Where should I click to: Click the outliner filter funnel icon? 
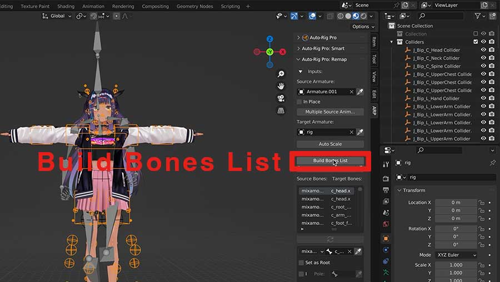[478, 16]
